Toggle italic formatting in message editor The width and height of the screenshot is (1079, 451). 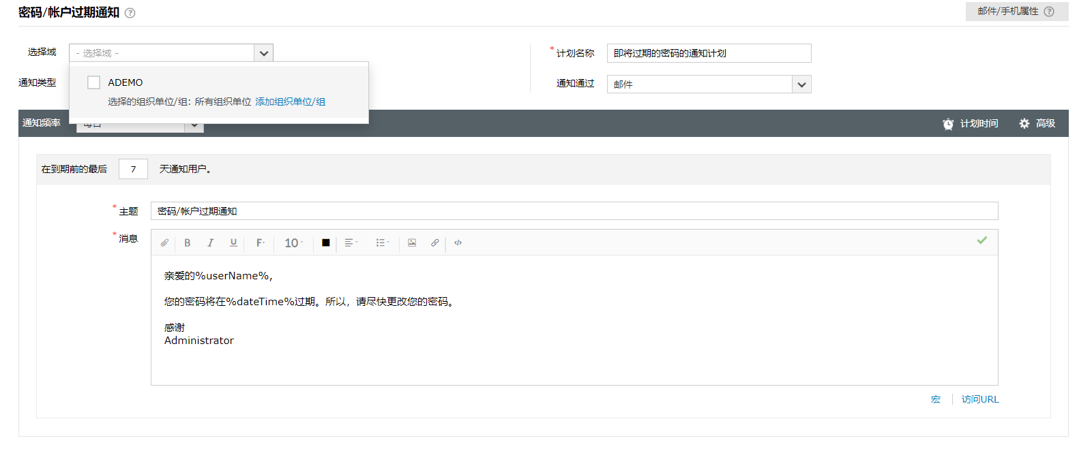tap(211, 243)
